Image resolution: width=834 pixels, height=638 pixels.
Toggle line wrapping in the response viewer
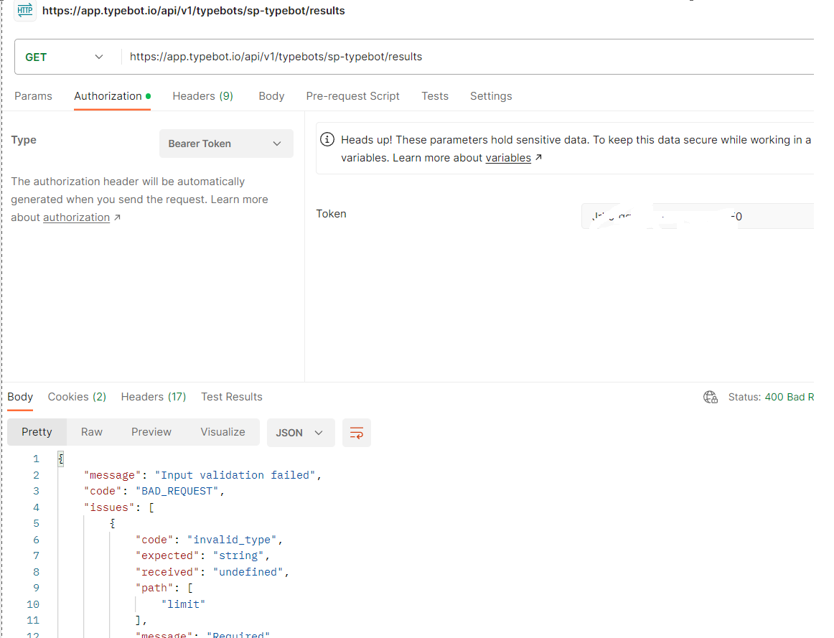(357, 433)
